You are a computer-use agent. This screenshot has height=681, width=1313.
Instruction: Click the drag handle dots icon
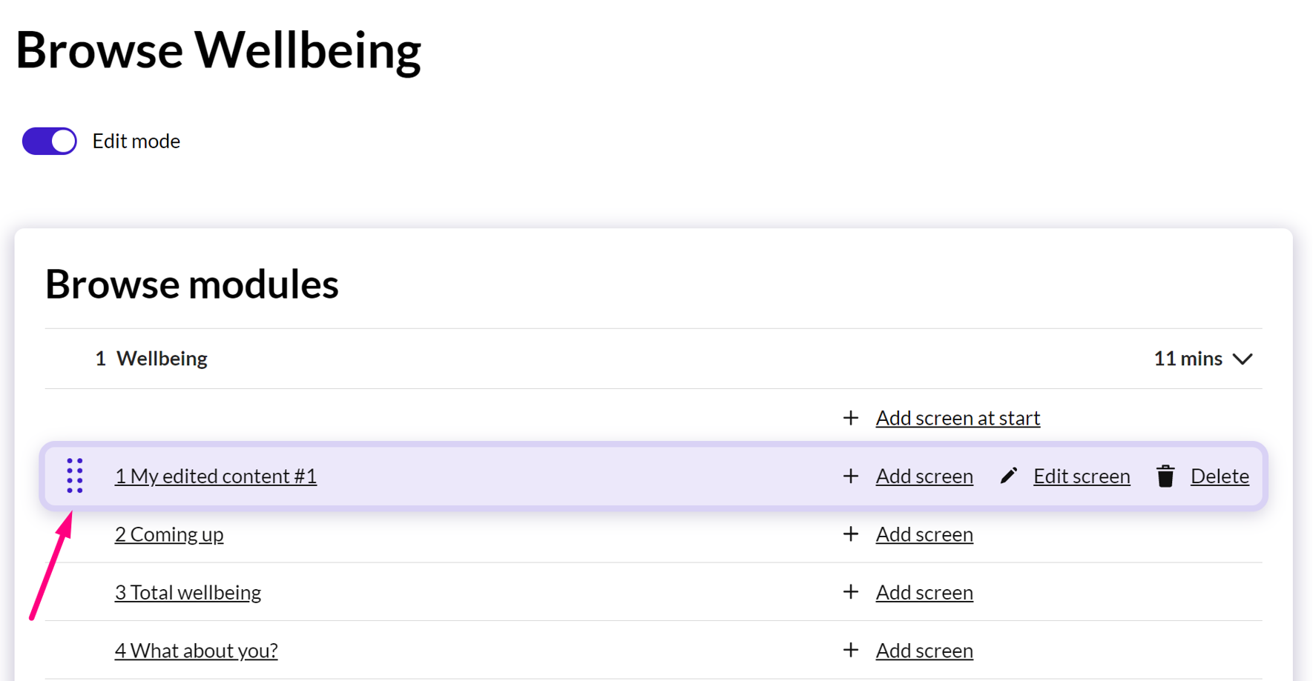(x=75, y=476)
